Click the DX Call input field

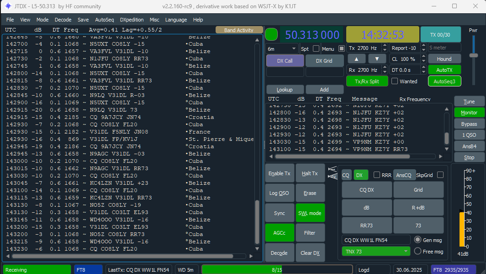click(x=285, y=72)
